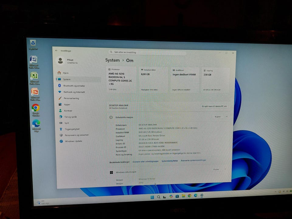Click the Settings gear in the taskbar
Image resolution: width=292 pixels, height=219 pixels.
click(202, 195)
